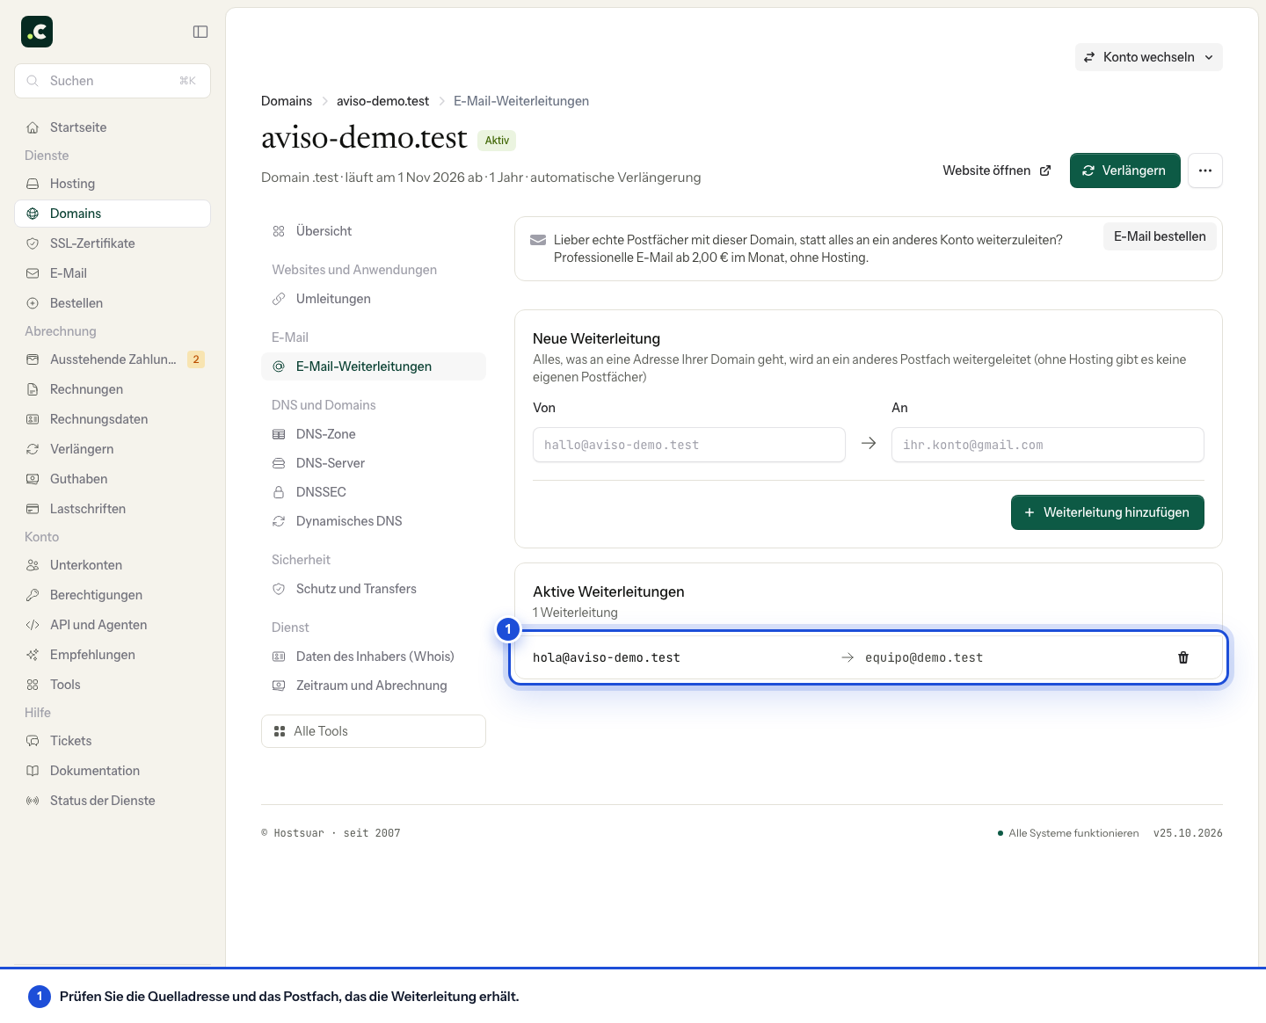Open Daten des Inhabers (Whois)

(374, 657)
